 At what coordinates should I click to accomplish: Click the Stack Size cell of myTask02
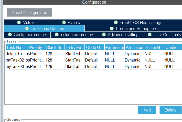(55, 60)
